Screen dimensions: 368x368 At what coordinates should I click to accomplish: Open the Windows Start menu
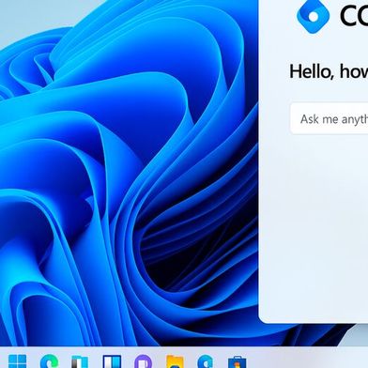click(17, 361)
